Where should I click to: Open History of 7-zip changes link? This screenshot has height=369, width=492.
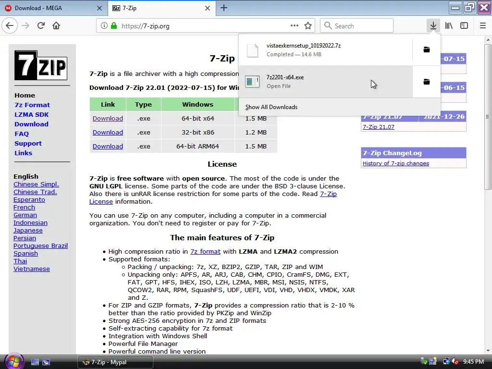396,163
